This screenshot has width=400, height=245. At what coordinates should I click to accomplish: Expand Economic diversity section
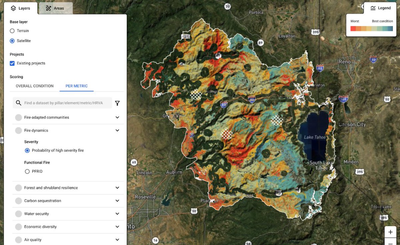coord(117,227)
